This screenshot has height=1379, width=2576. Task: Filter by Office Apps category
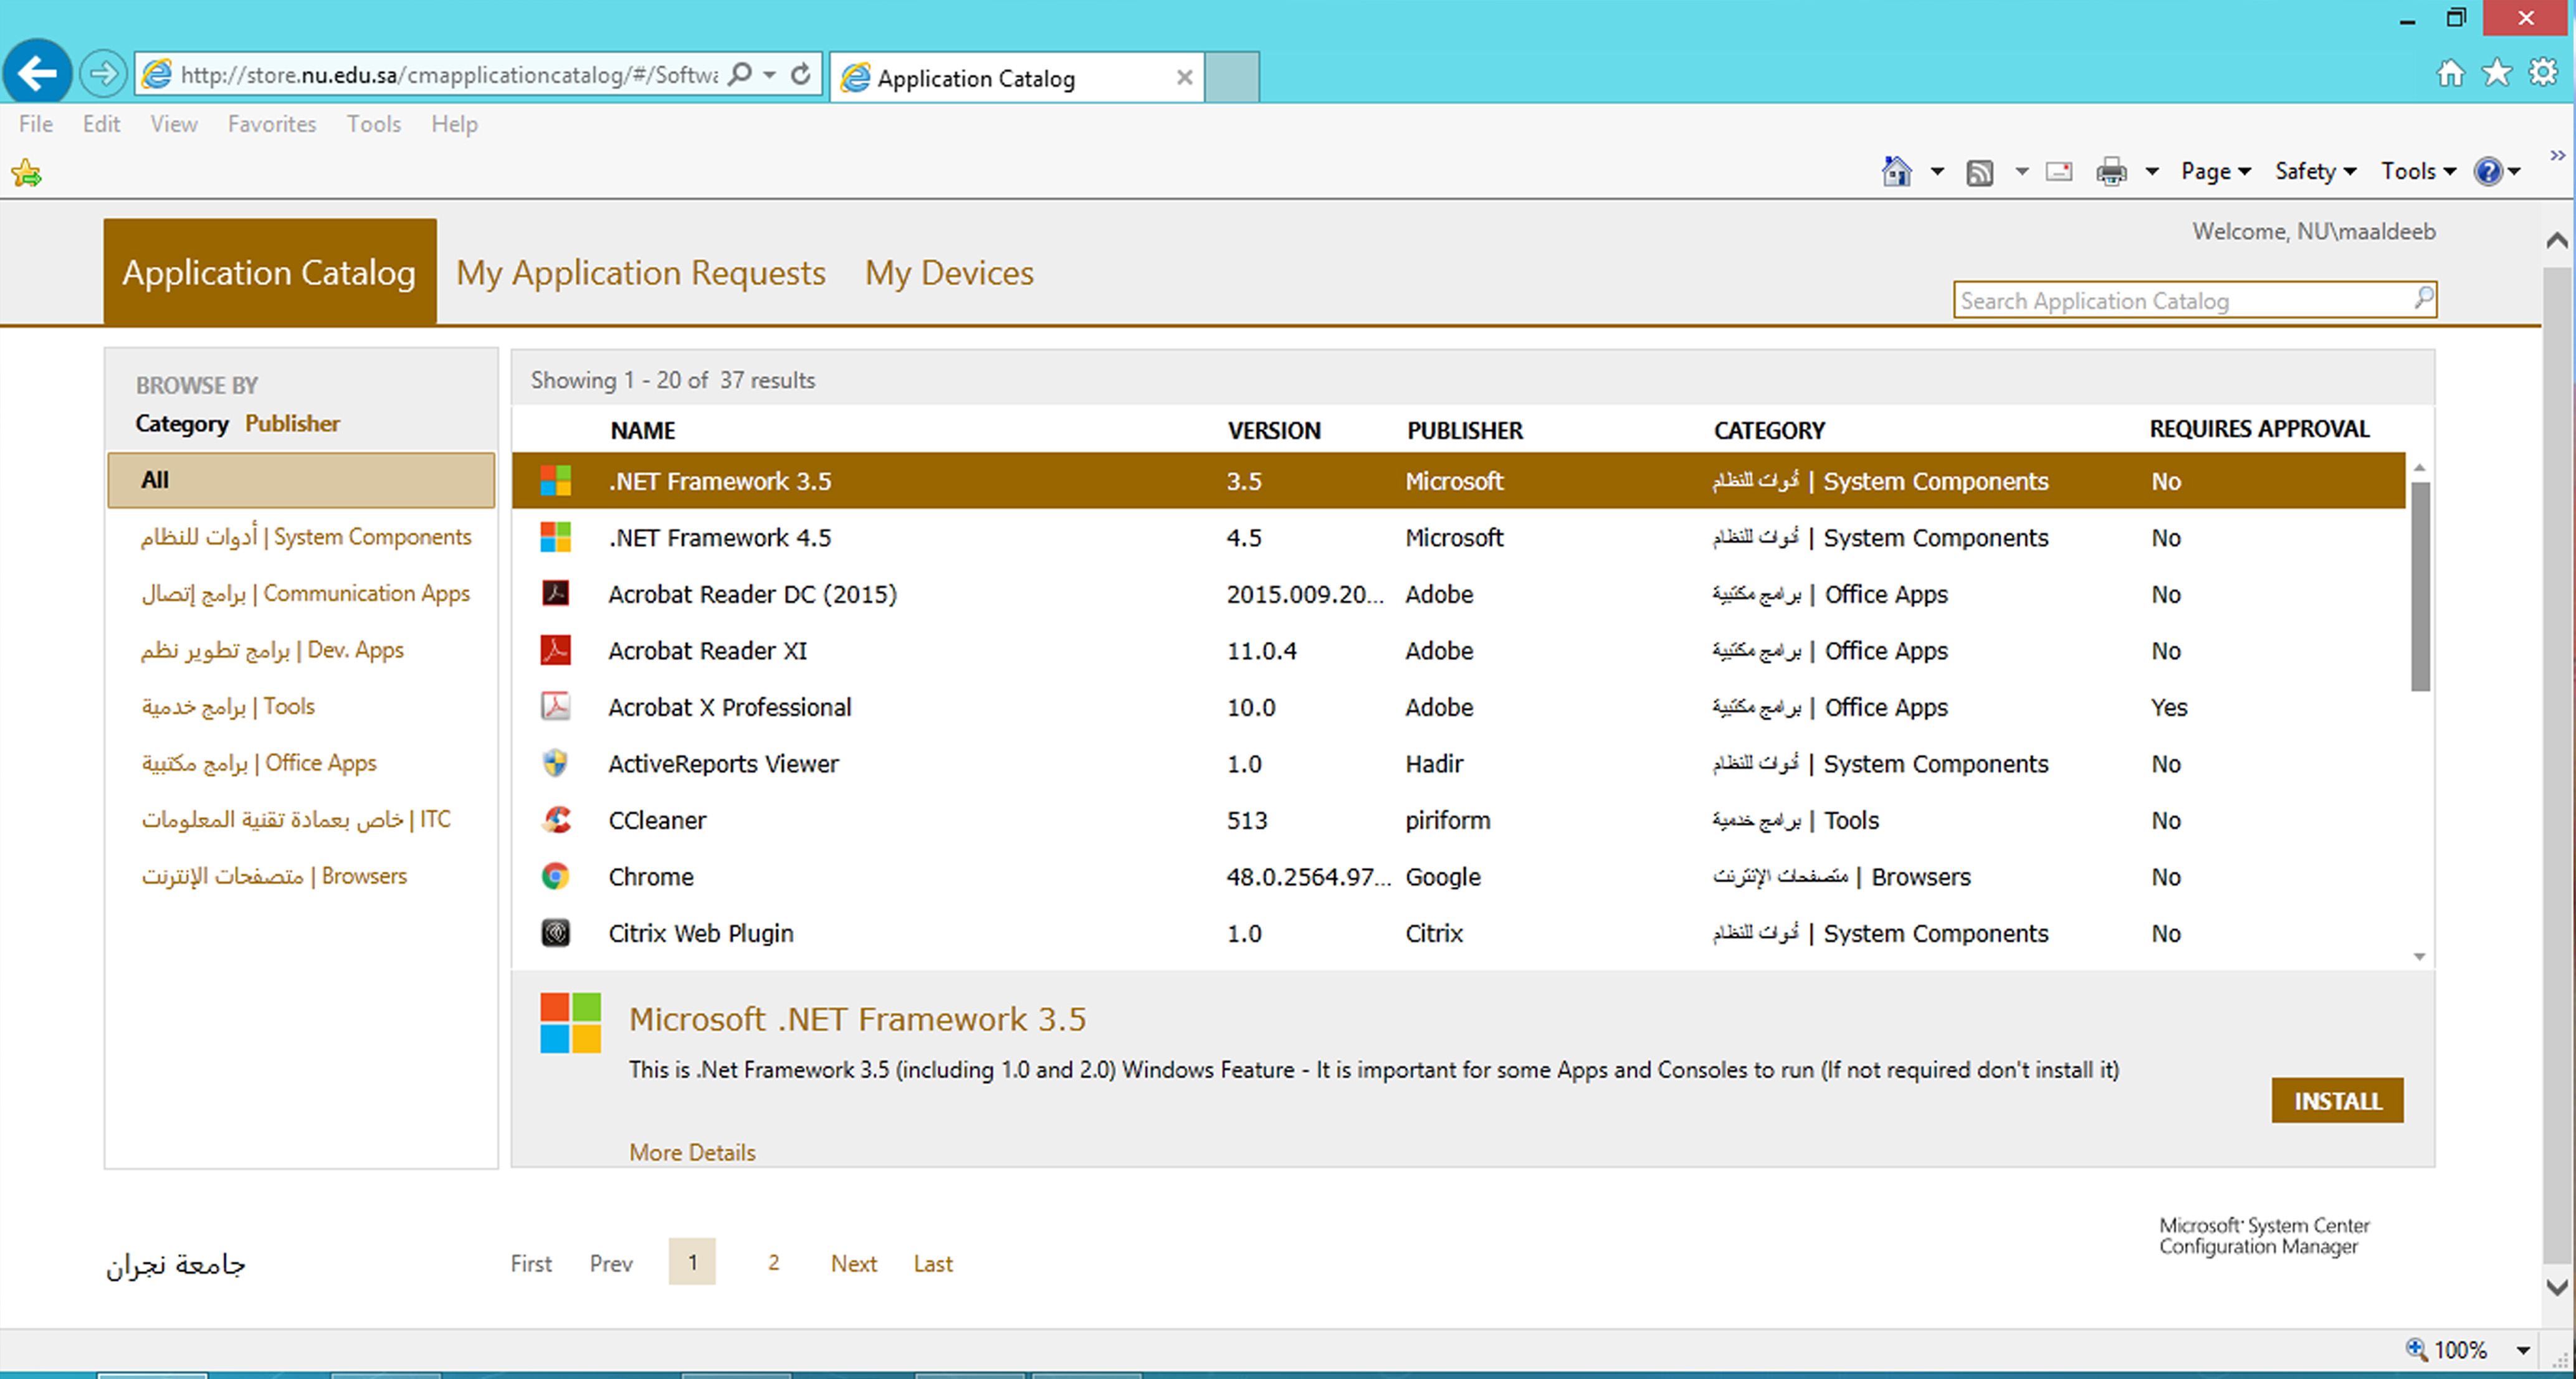tap(259, 762)
